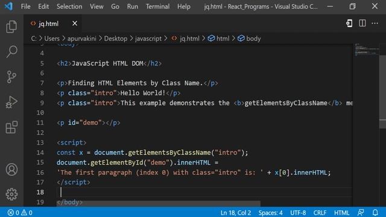Open the View menu

point(96,7)
